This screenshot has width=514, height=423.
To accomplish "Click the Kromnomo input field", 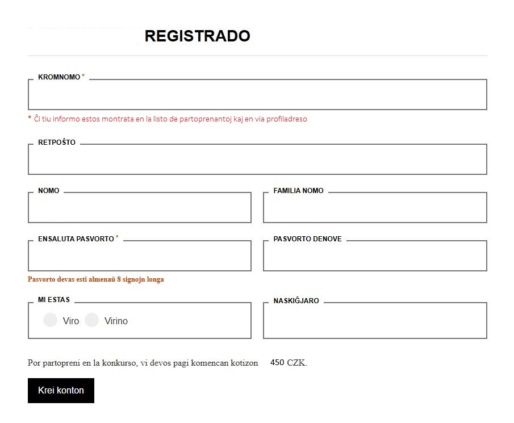I will 257,95.
